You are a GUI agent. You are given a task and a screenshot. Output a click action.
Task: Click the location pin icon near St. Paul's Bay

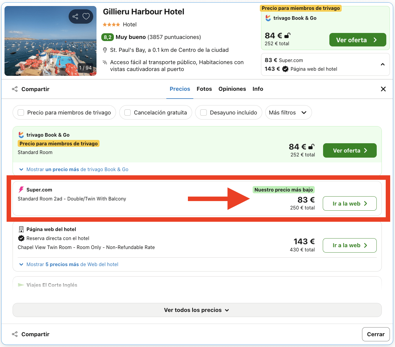[105, 50]
